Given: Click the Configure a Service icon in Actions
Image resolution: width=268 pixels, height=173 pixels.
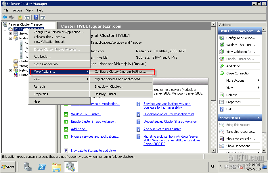Looking at the screenshot, I should 222,38.
